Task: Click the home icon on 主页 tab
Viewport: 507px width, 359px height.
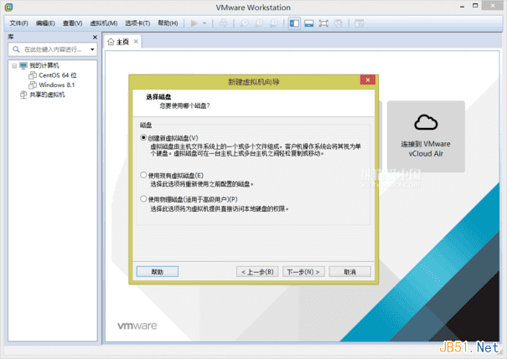Action: click(111, 42)
